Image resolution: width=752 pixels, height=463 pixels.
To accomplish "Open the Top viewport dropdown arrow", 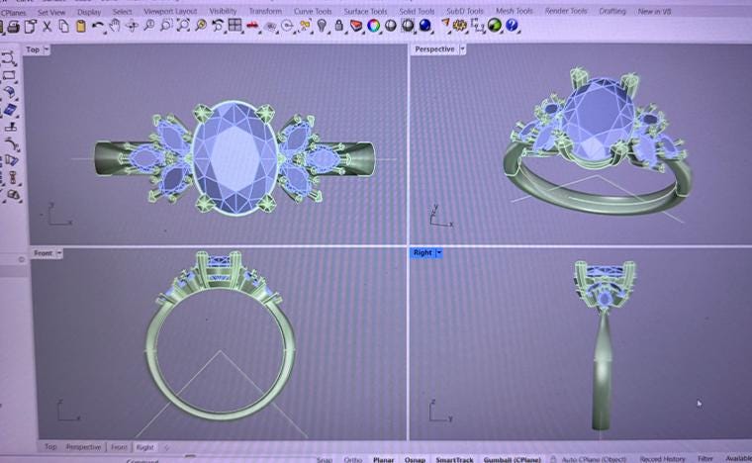I will (x=47, y=49).
